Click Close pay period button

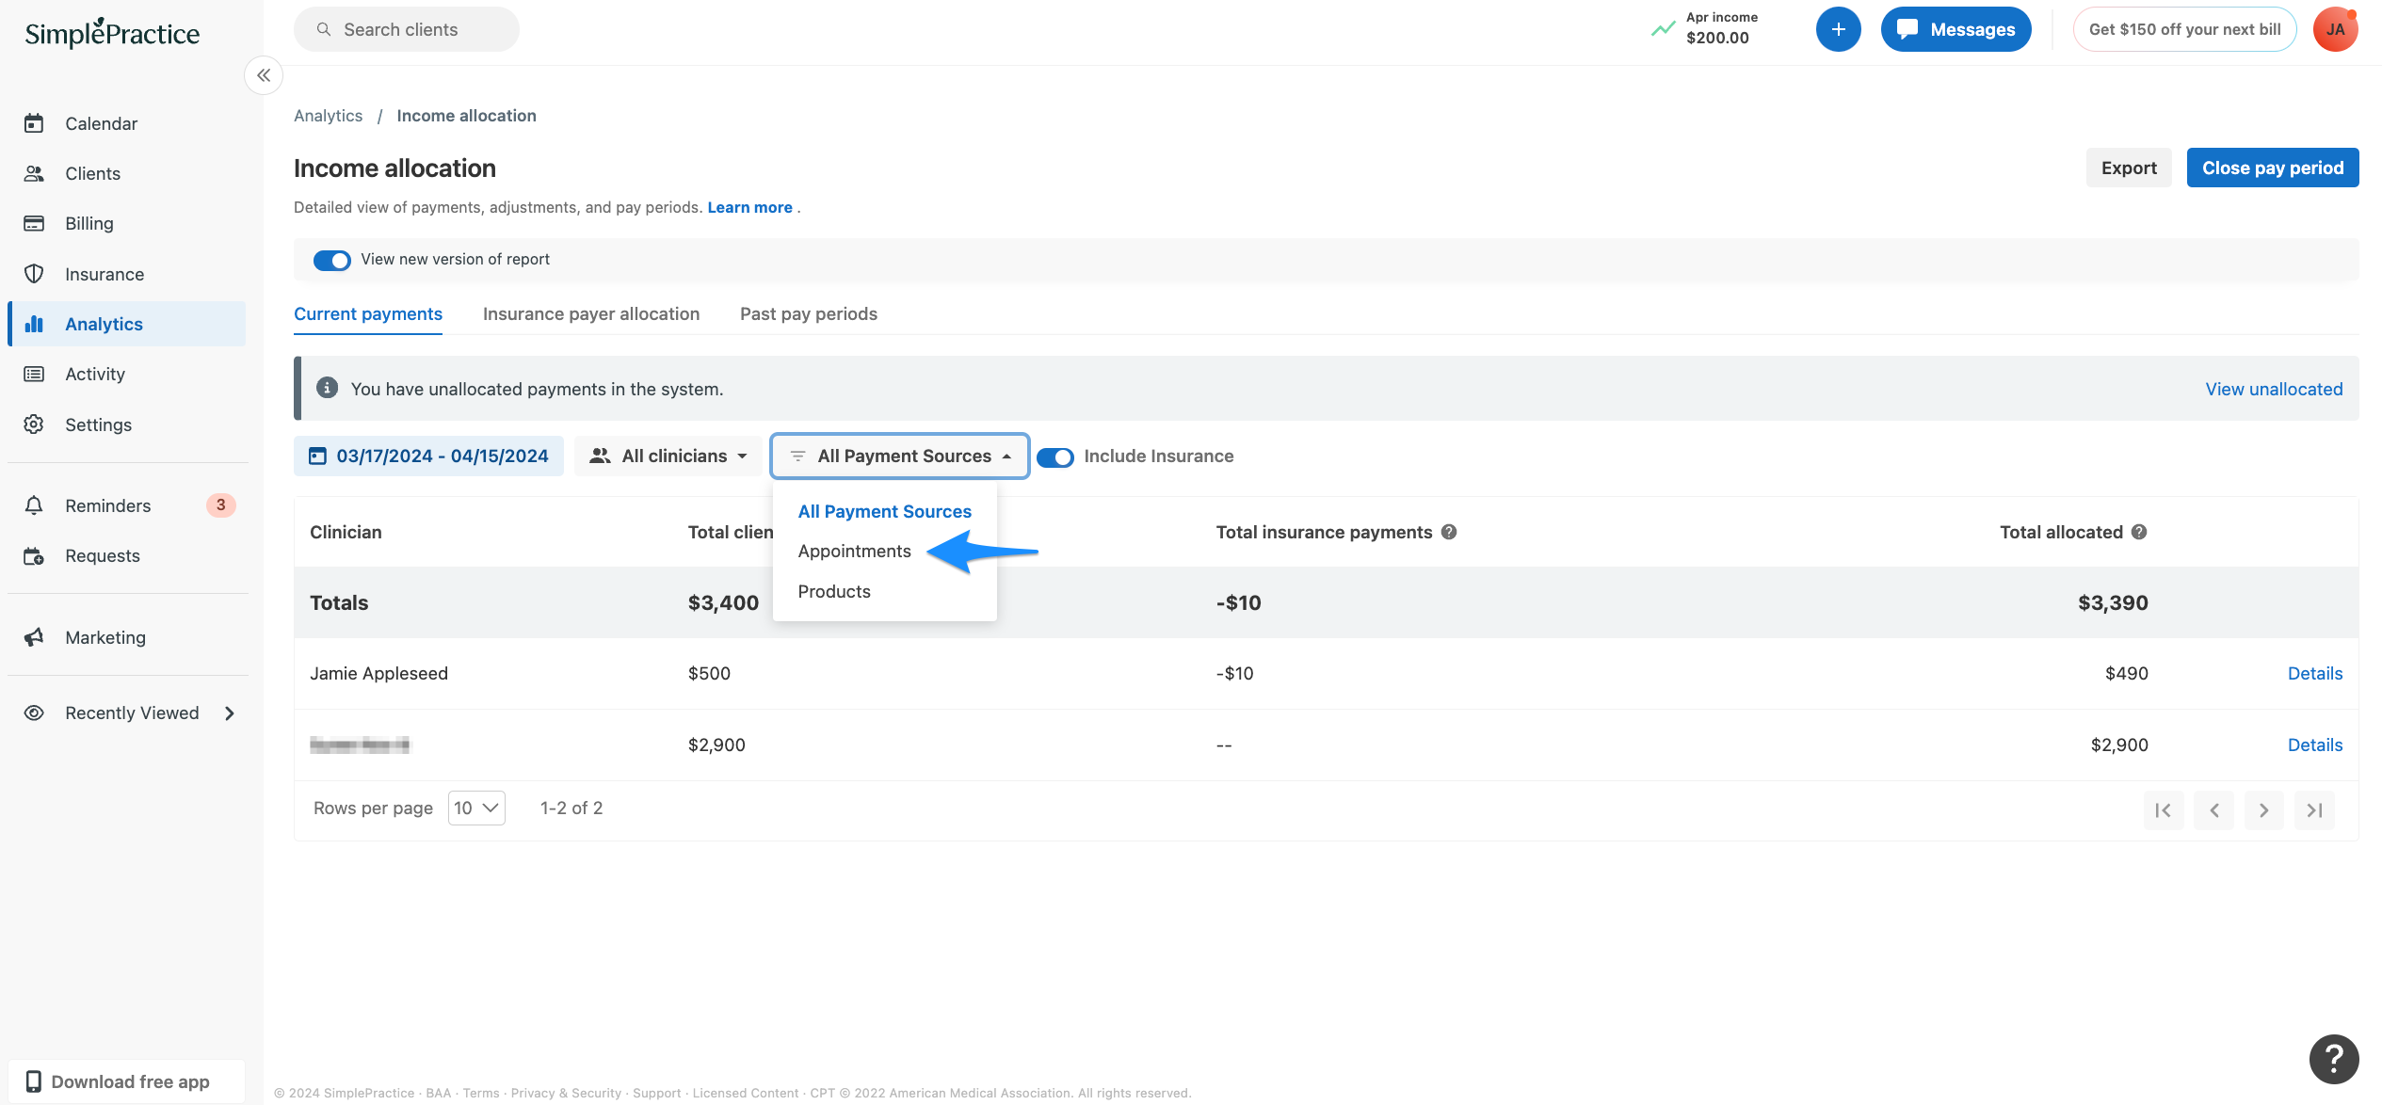(x=2273, y=168)
